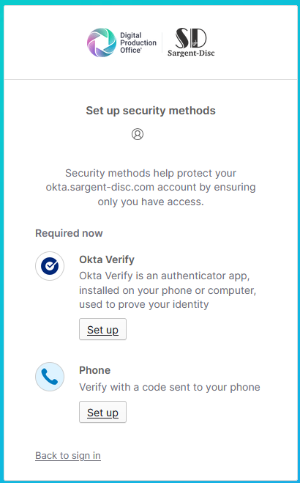Set up the Okta Verify authenticator
Image resolution: width=300 pixels, height=483 pixels.
pyautogui.click(x=102, y=329)
